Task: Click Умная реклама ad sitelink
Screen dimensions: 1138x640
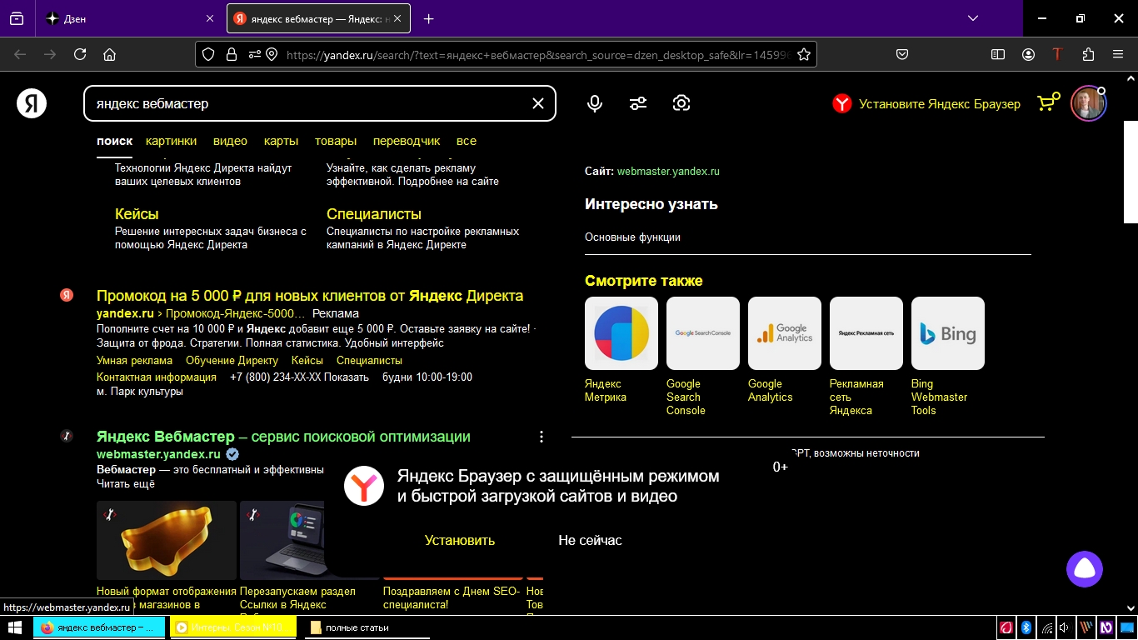Action: point(134,361)
